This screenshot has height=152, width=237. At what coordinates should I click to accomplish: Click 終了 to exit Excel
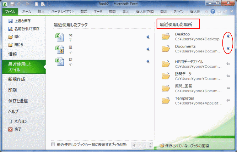tap(15, 129)
